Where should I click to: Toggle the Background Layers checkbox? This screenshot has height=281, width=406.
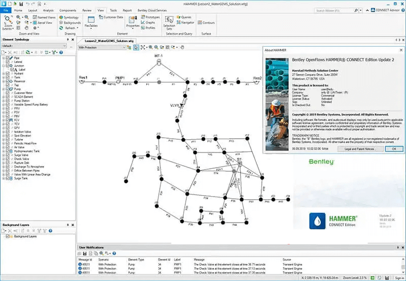point(8,236)
